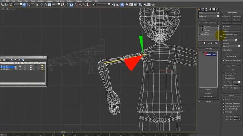Switch to Utilities hammer panel tab
Image resolution: width=243 pixels, height=136 pixels.
218,9
